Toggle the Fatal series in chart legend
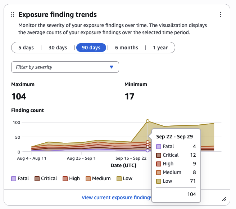Viewport: 236px width, 209px height. 14,178
